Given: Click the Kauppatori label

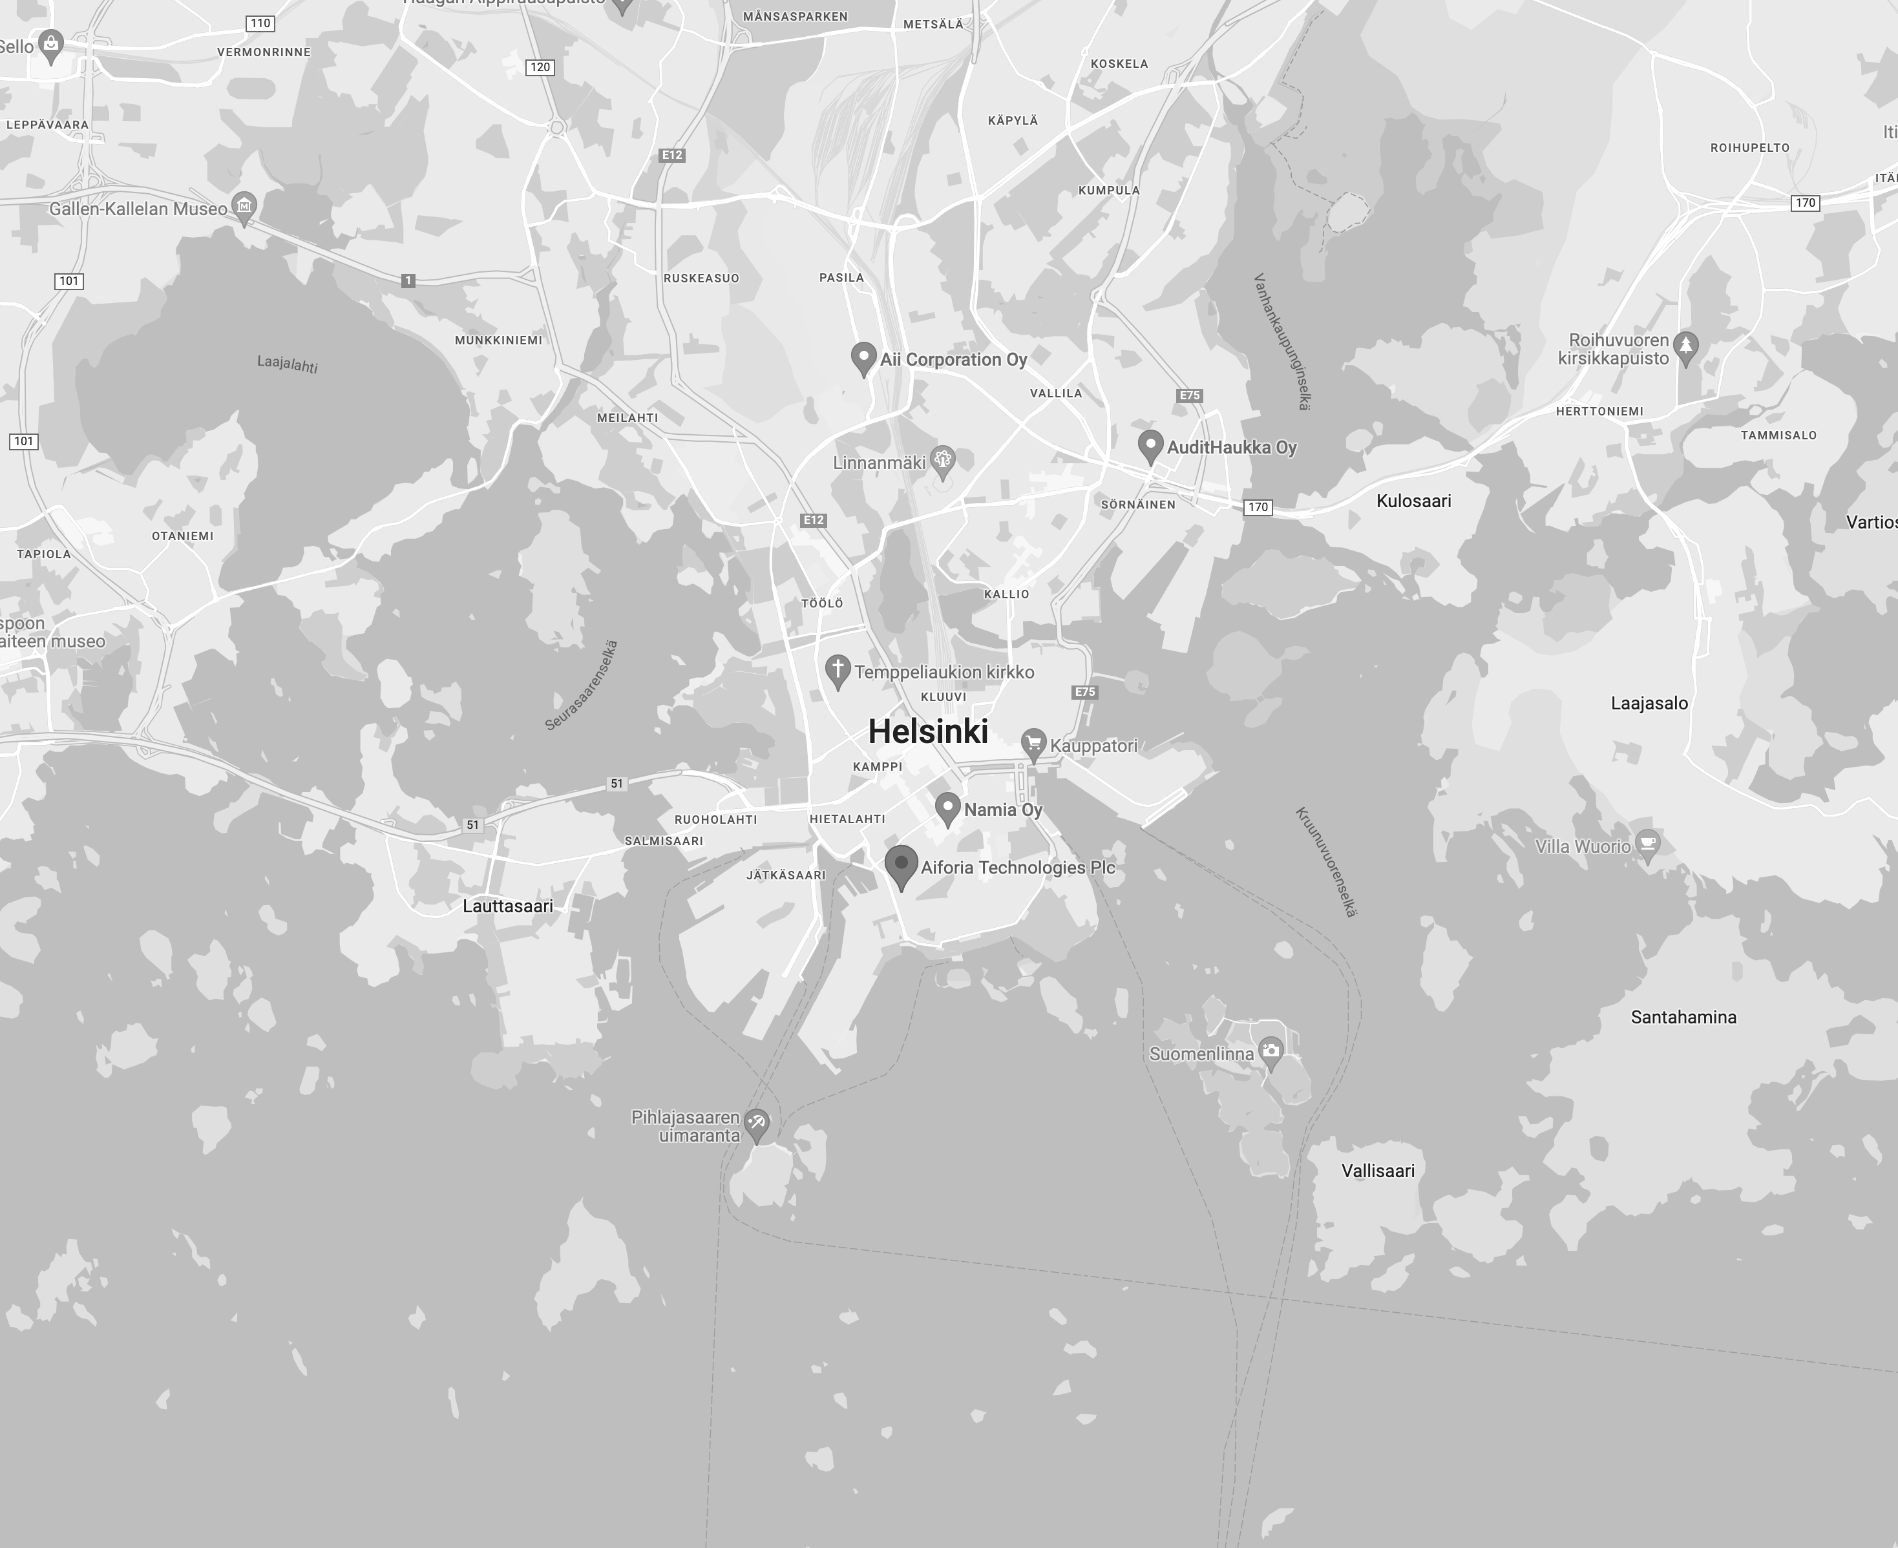Looking at the screenshot, I should point(1093,746).
